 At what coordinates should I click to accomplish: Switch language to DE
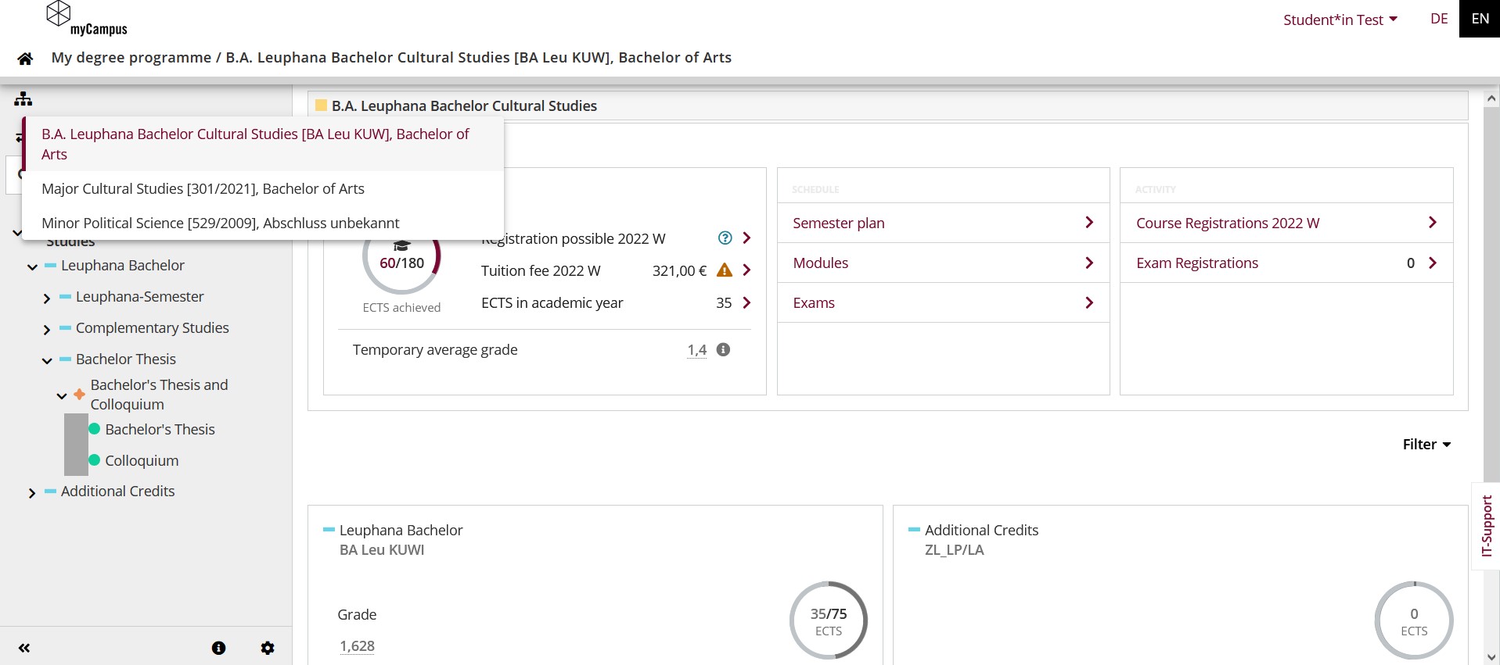1439,19
